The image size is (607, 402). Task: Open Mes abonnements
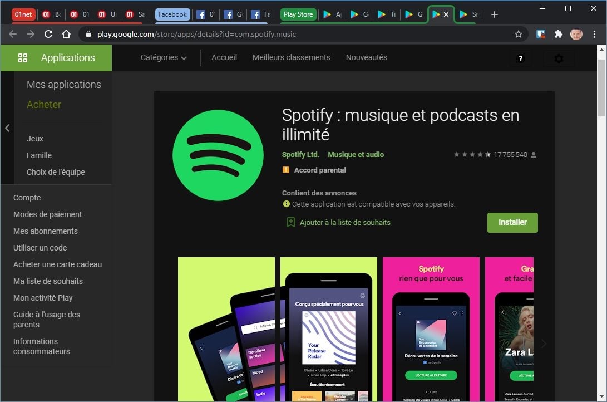pyautogui.click(x=45, y=231)
